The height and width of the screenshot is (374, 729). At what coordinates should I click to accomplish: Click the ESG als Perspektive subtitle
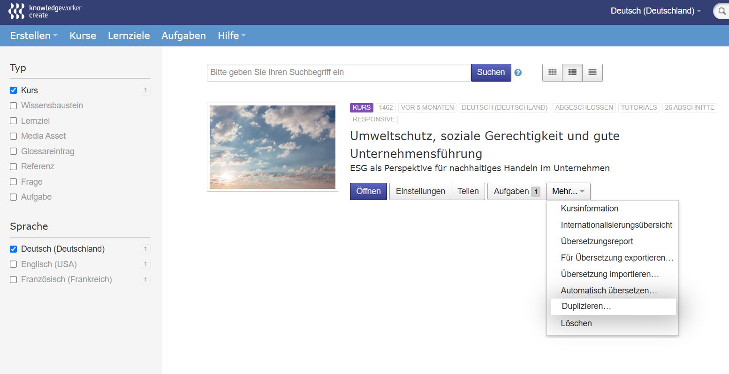tap(480, 168)
